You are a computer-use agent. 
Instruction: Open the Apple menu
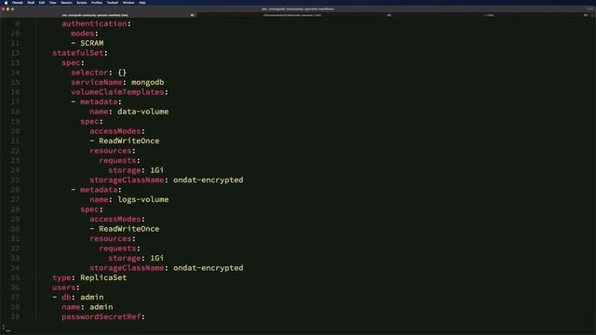6,3
